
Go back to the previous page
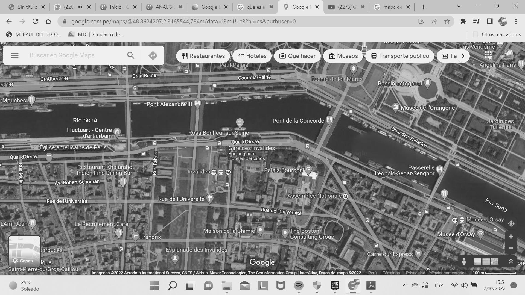tap(9, 21)
